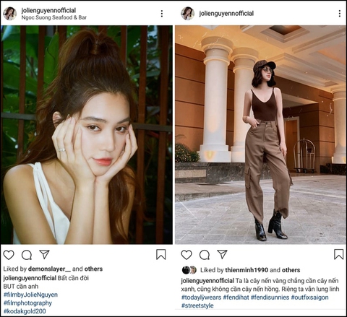Open the right post's three-dot options menu

[340, 14]
